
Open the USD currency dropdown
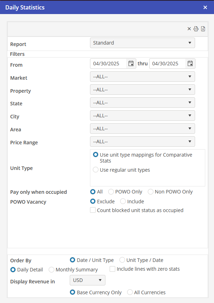88,280
